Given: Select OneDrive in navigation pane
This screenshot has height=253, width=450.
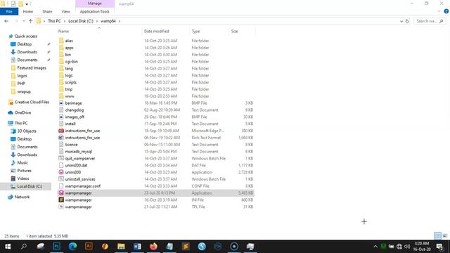Looking at the screenshot, I should (22, 112).
